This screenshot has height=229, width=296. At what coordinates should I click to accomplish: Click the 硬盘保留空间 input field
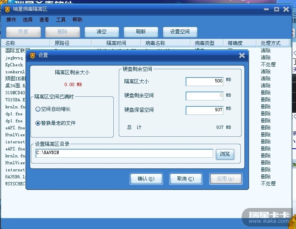204,110
